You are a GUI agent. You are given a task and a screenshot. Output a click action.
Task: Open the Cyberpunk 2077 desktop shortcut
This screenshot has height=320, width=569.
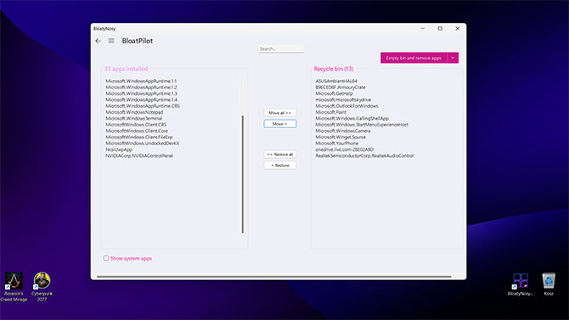pos(42,287)
